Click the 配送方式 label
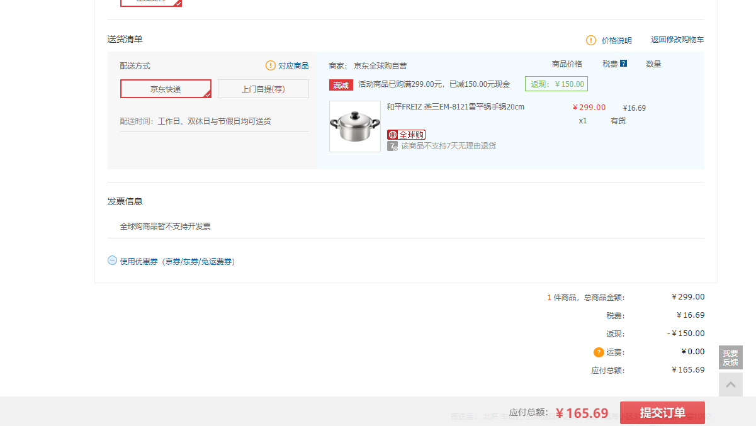This screenshot has height=426, width=756. [135, 65]
